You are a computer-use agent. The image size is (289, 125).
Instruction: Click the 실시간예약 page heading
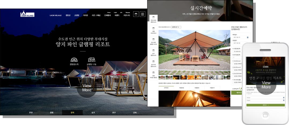click(201, 8)
